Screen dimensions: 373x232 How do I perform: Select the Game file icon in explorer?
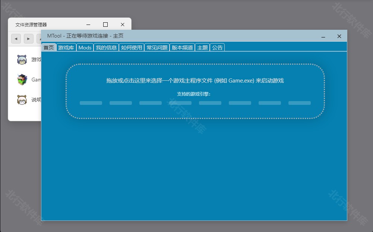click(22, 80)
